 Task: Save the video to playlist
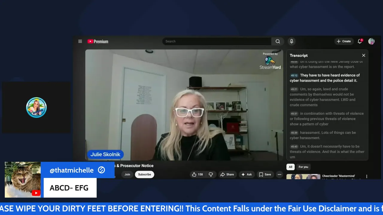tap(265, 174)
